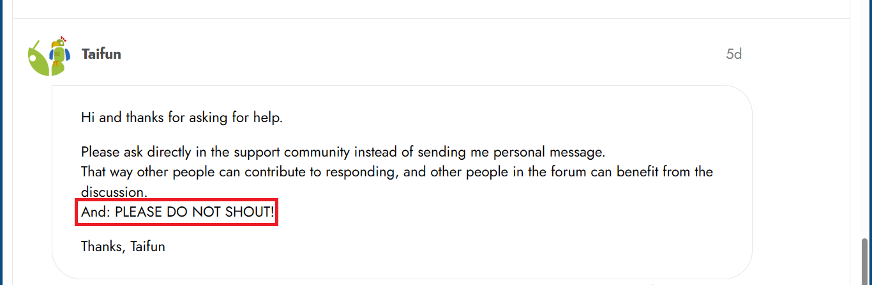The image size is (872, 285).
Task: Click the 5d post timestamp
Action: 733,54
